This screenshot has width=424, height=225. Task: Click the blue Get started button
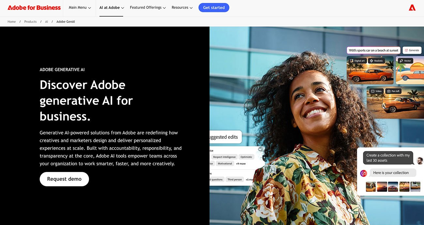[x=214, y=7]
